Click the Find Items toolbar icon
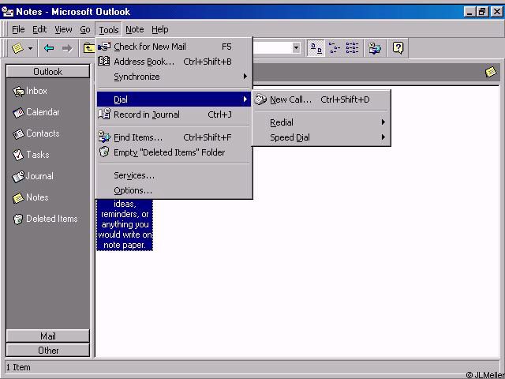 (x=375, y=48)
